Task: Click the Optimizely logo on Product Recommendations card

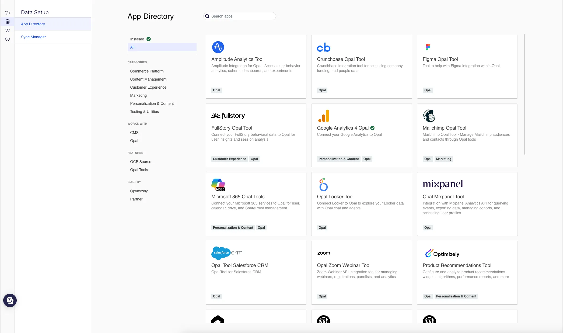Action: pos(442,254)
